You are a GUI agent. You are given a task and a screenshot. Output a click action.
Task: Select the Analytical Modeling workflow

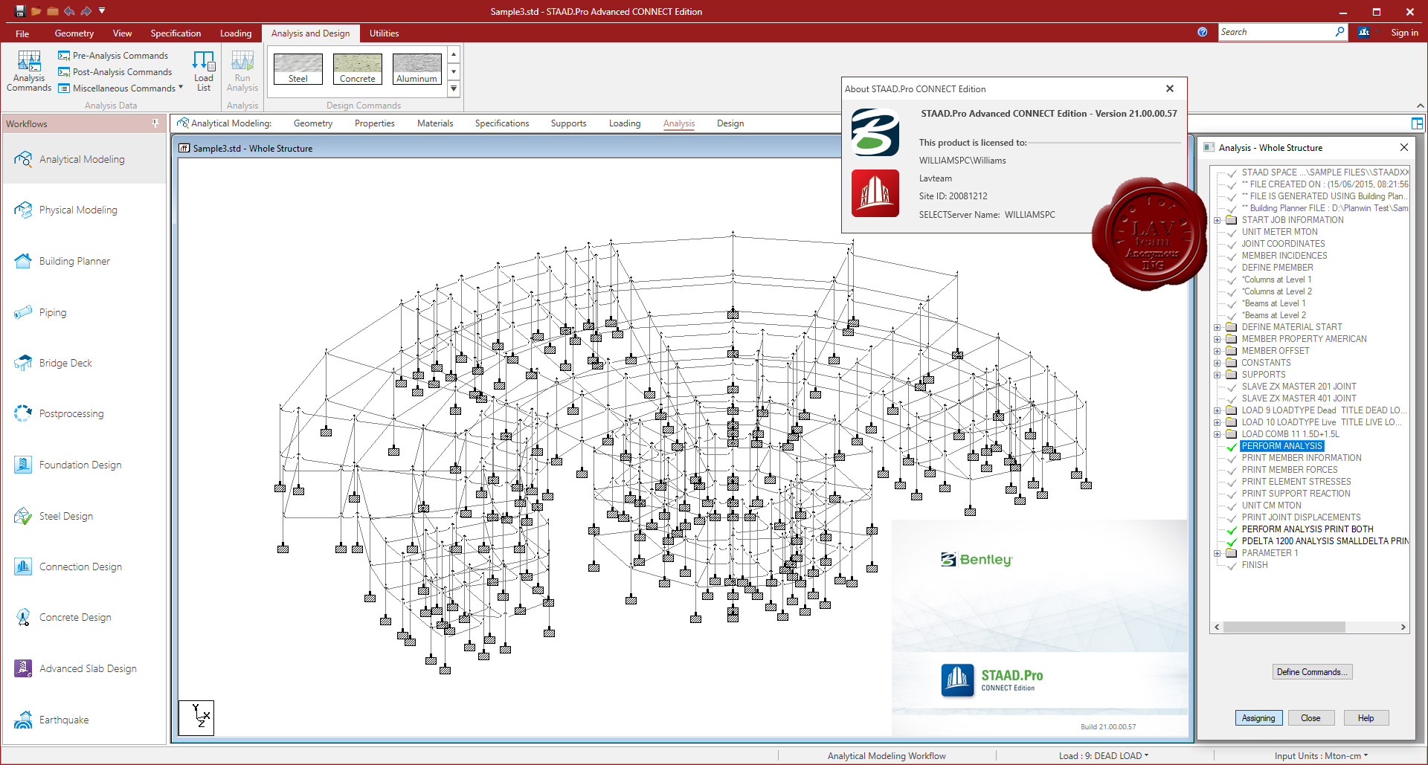tap(83, 159)
